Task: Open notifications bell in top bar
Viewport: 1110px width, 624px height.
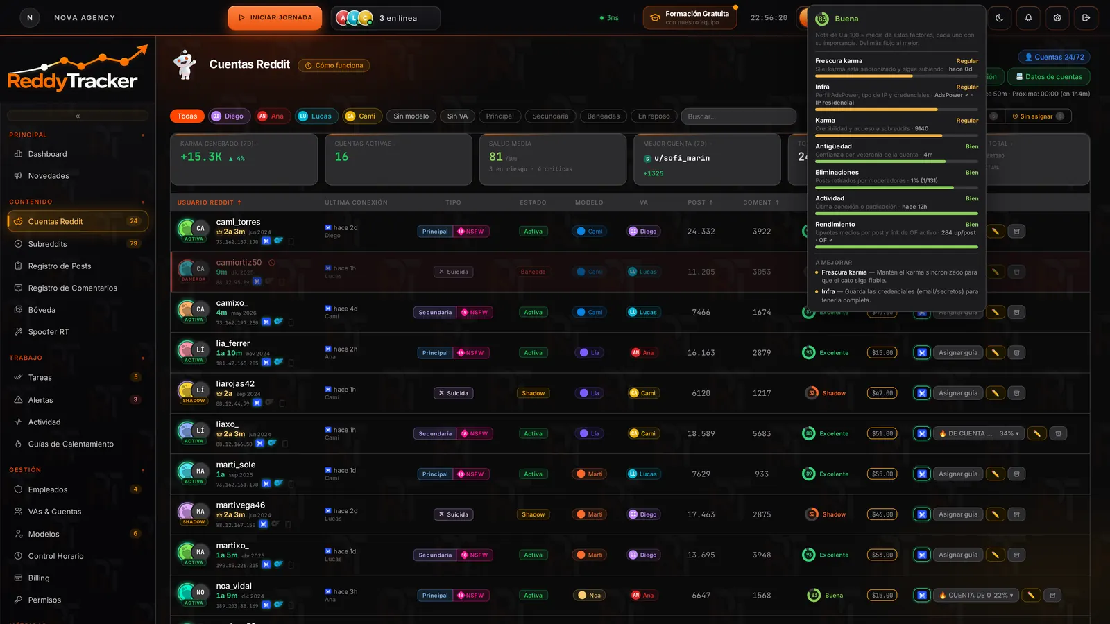Action: click(1029, 18)
